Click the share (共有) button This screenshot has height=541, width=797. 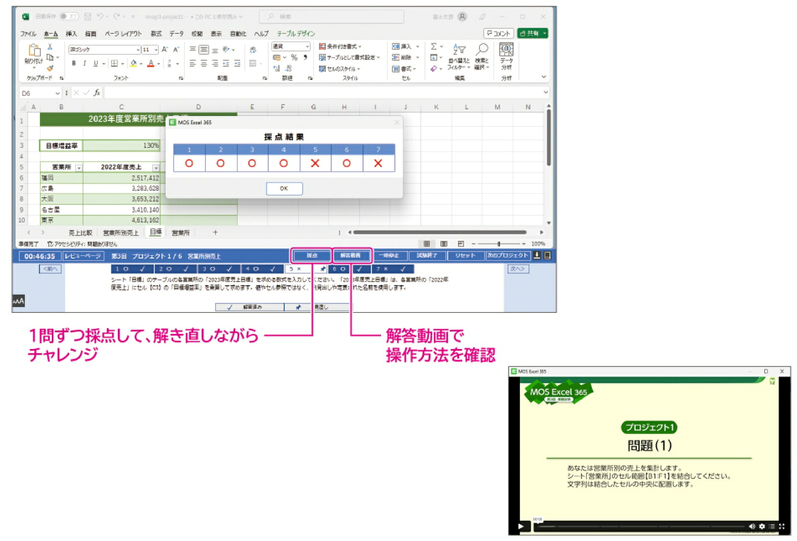pos(532,33)
